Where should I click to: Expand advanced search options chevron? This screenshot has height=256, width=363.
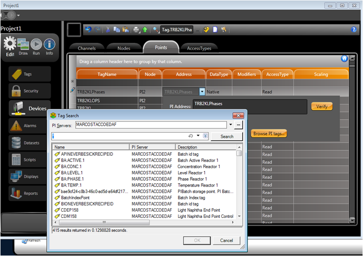[206, 136]
